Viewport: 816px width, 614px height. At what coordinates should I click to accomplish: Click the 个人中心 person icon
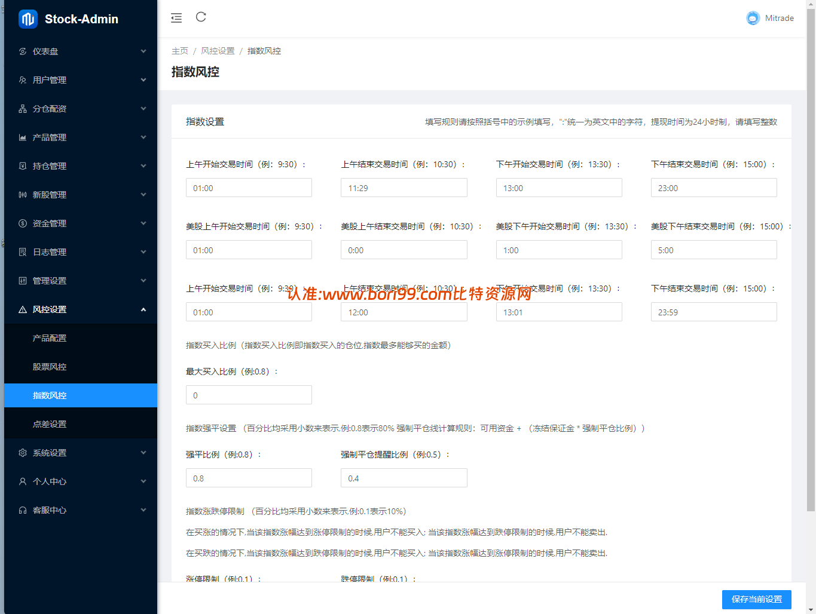(23, 481)
